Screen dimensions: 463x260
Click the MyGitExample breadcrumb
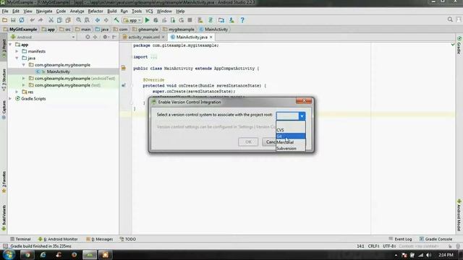[20, 29]
